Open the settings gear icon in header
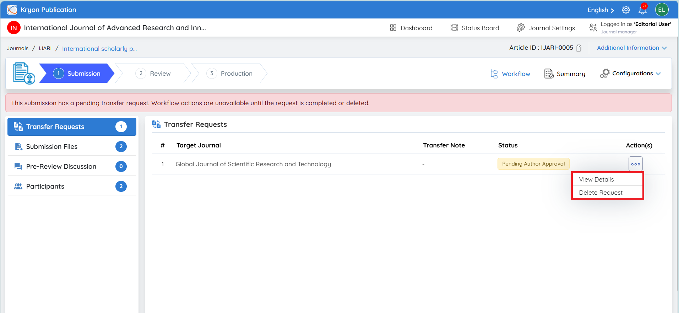 [x=626, y=10]
